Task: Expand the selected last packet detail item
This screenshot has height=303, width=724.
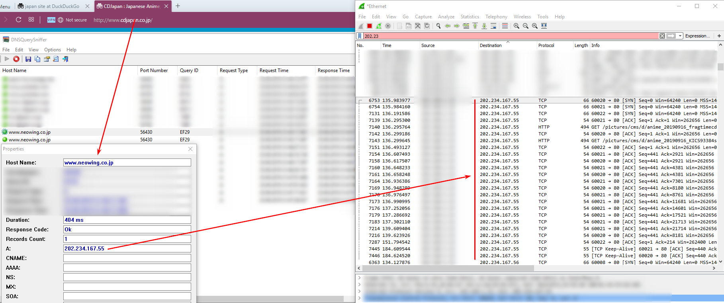Action: pyautogui.click(x=359, y=297)
